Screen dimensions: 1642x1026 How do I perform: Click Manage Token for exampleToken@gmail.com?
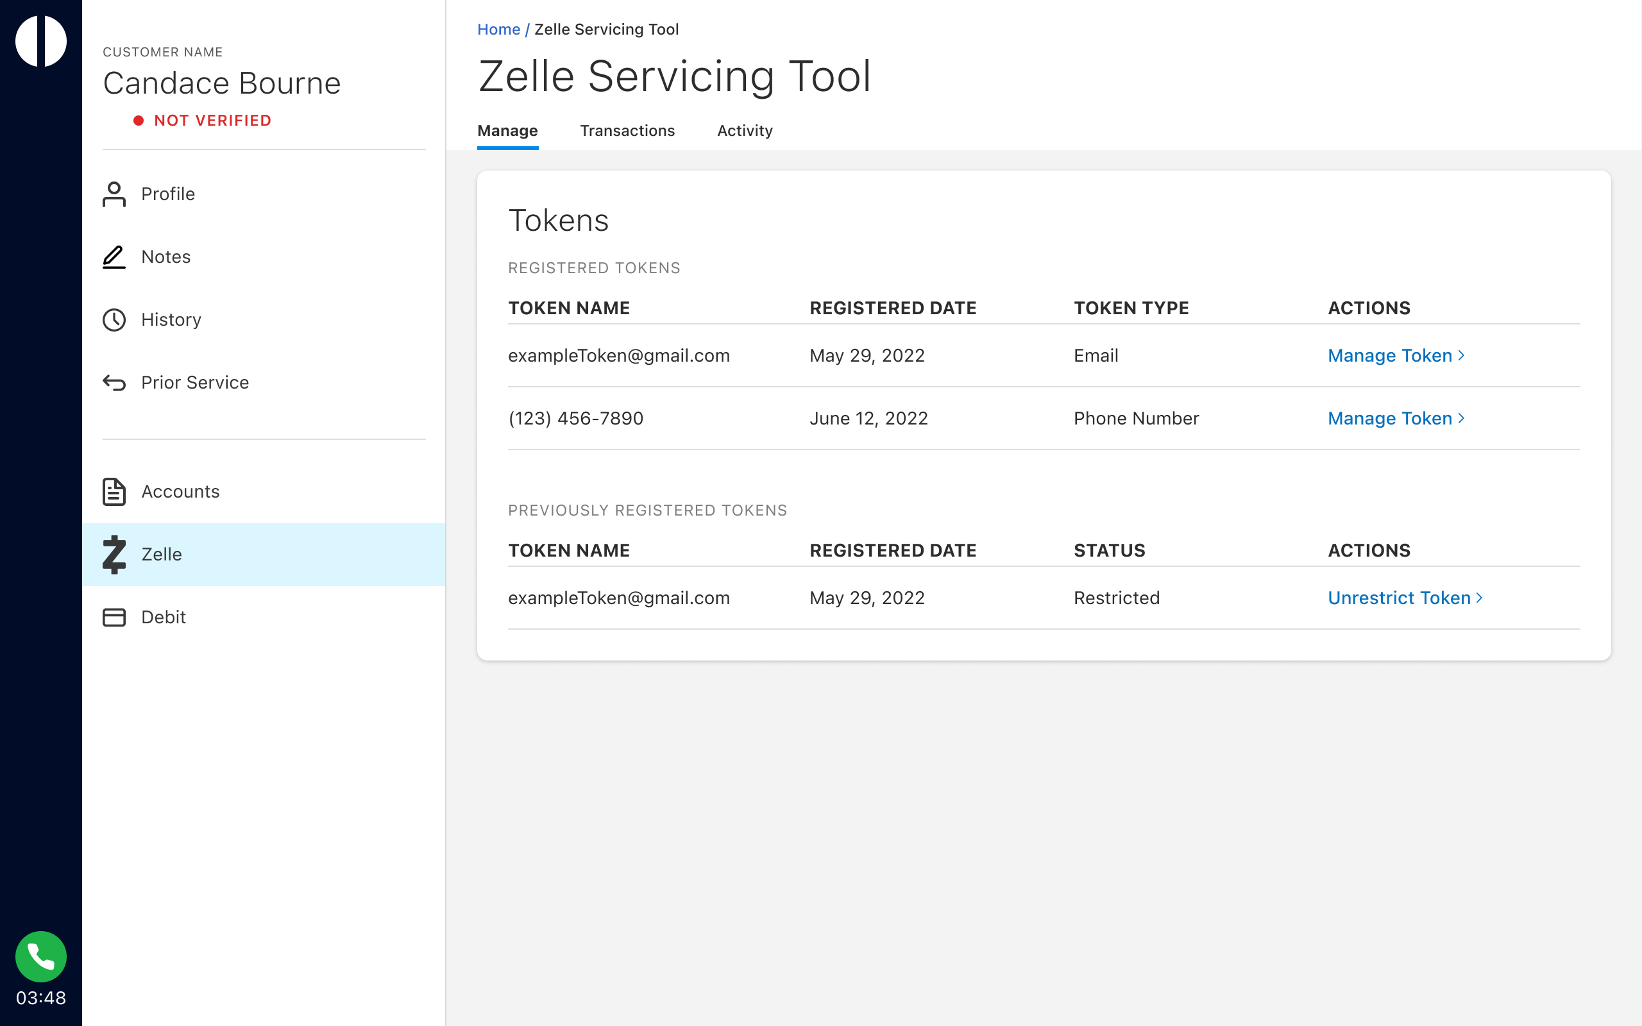[x=1395, y=355]
